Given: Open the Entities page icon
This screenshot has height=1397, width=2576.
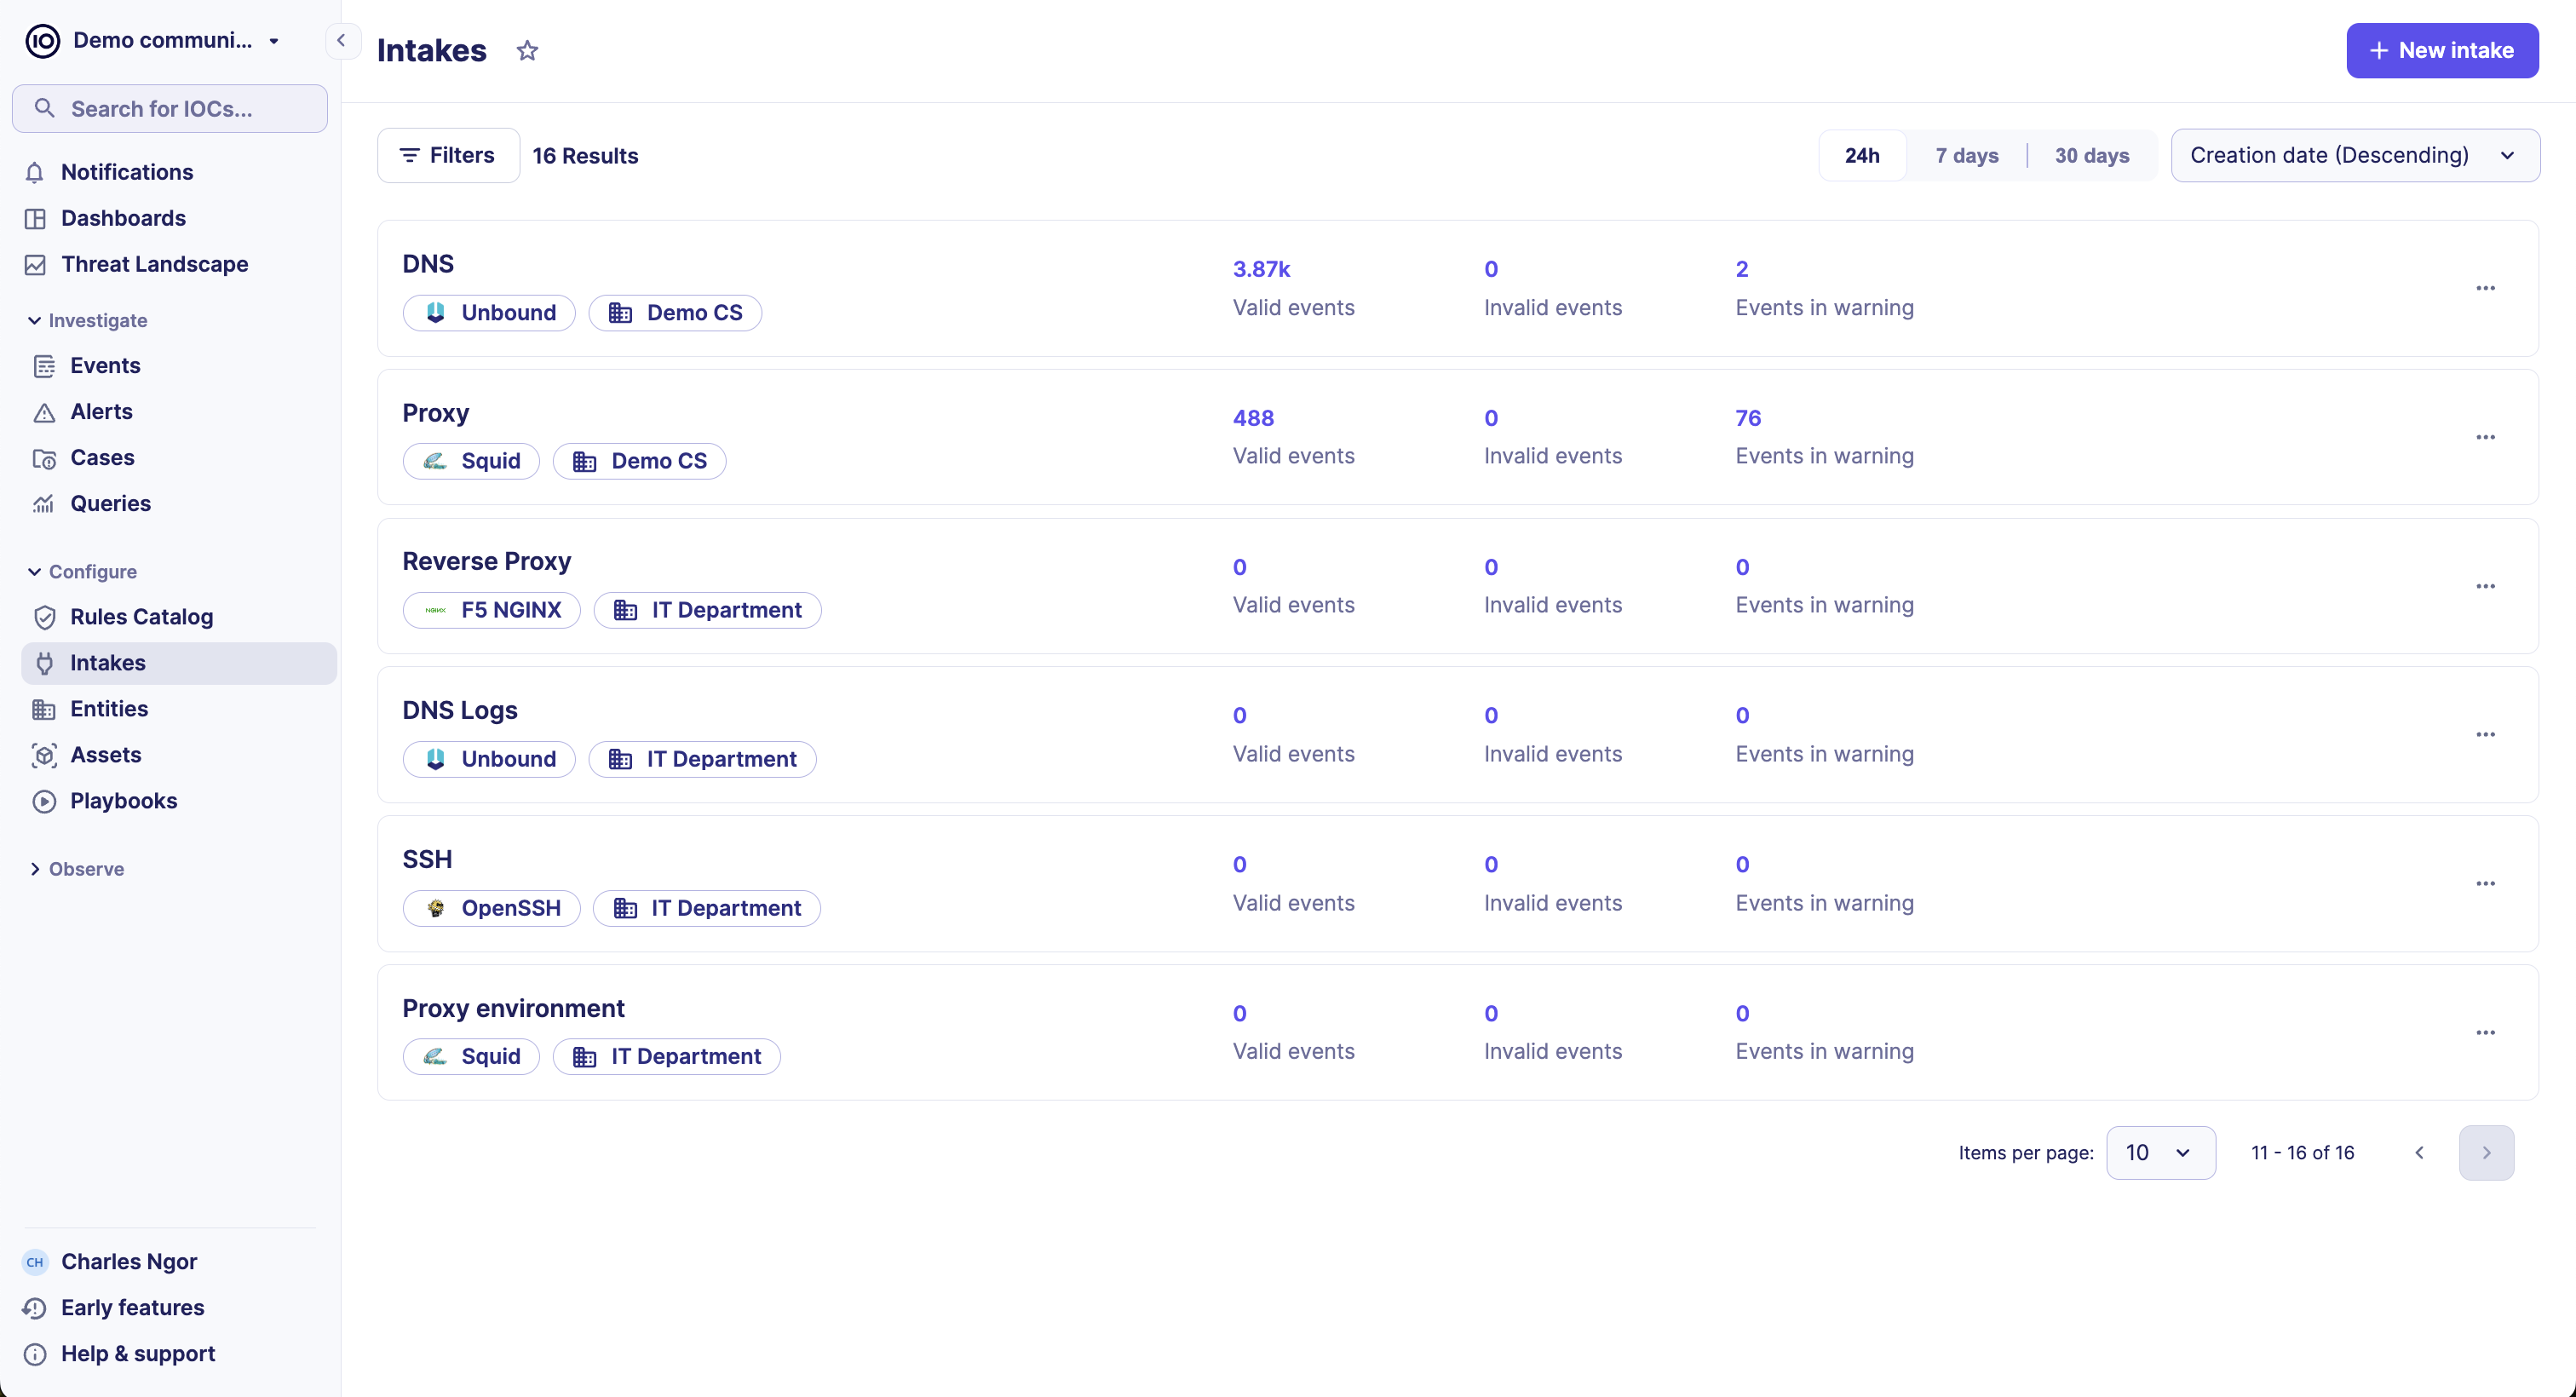Looking at the screenshot, I should 45,709.
